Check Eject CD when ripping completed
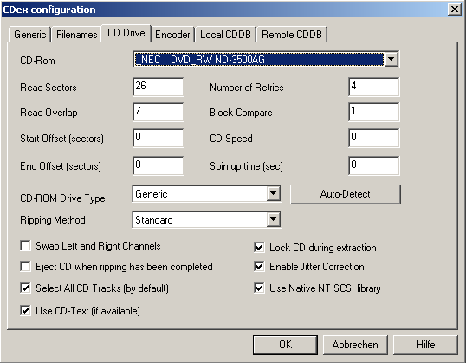Screen dimensions: 466x363 tap(26, 267)
